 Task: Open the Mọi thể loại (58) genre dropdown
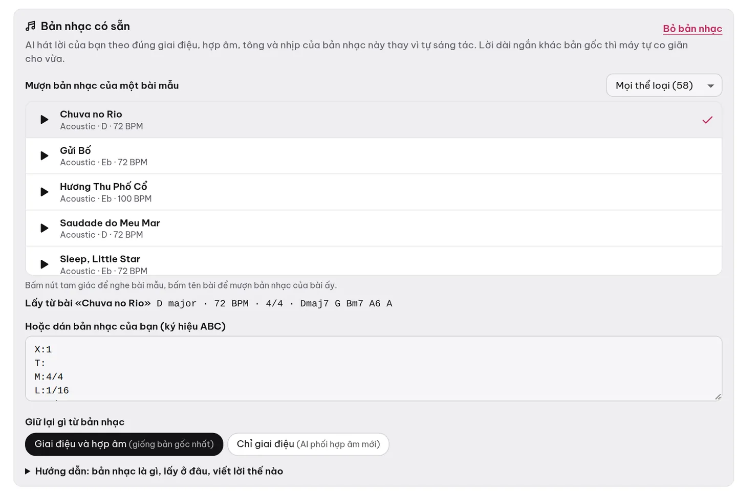(664, 85)
